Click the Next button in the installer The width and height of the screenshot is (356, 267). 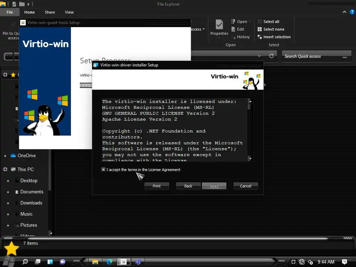214,186
